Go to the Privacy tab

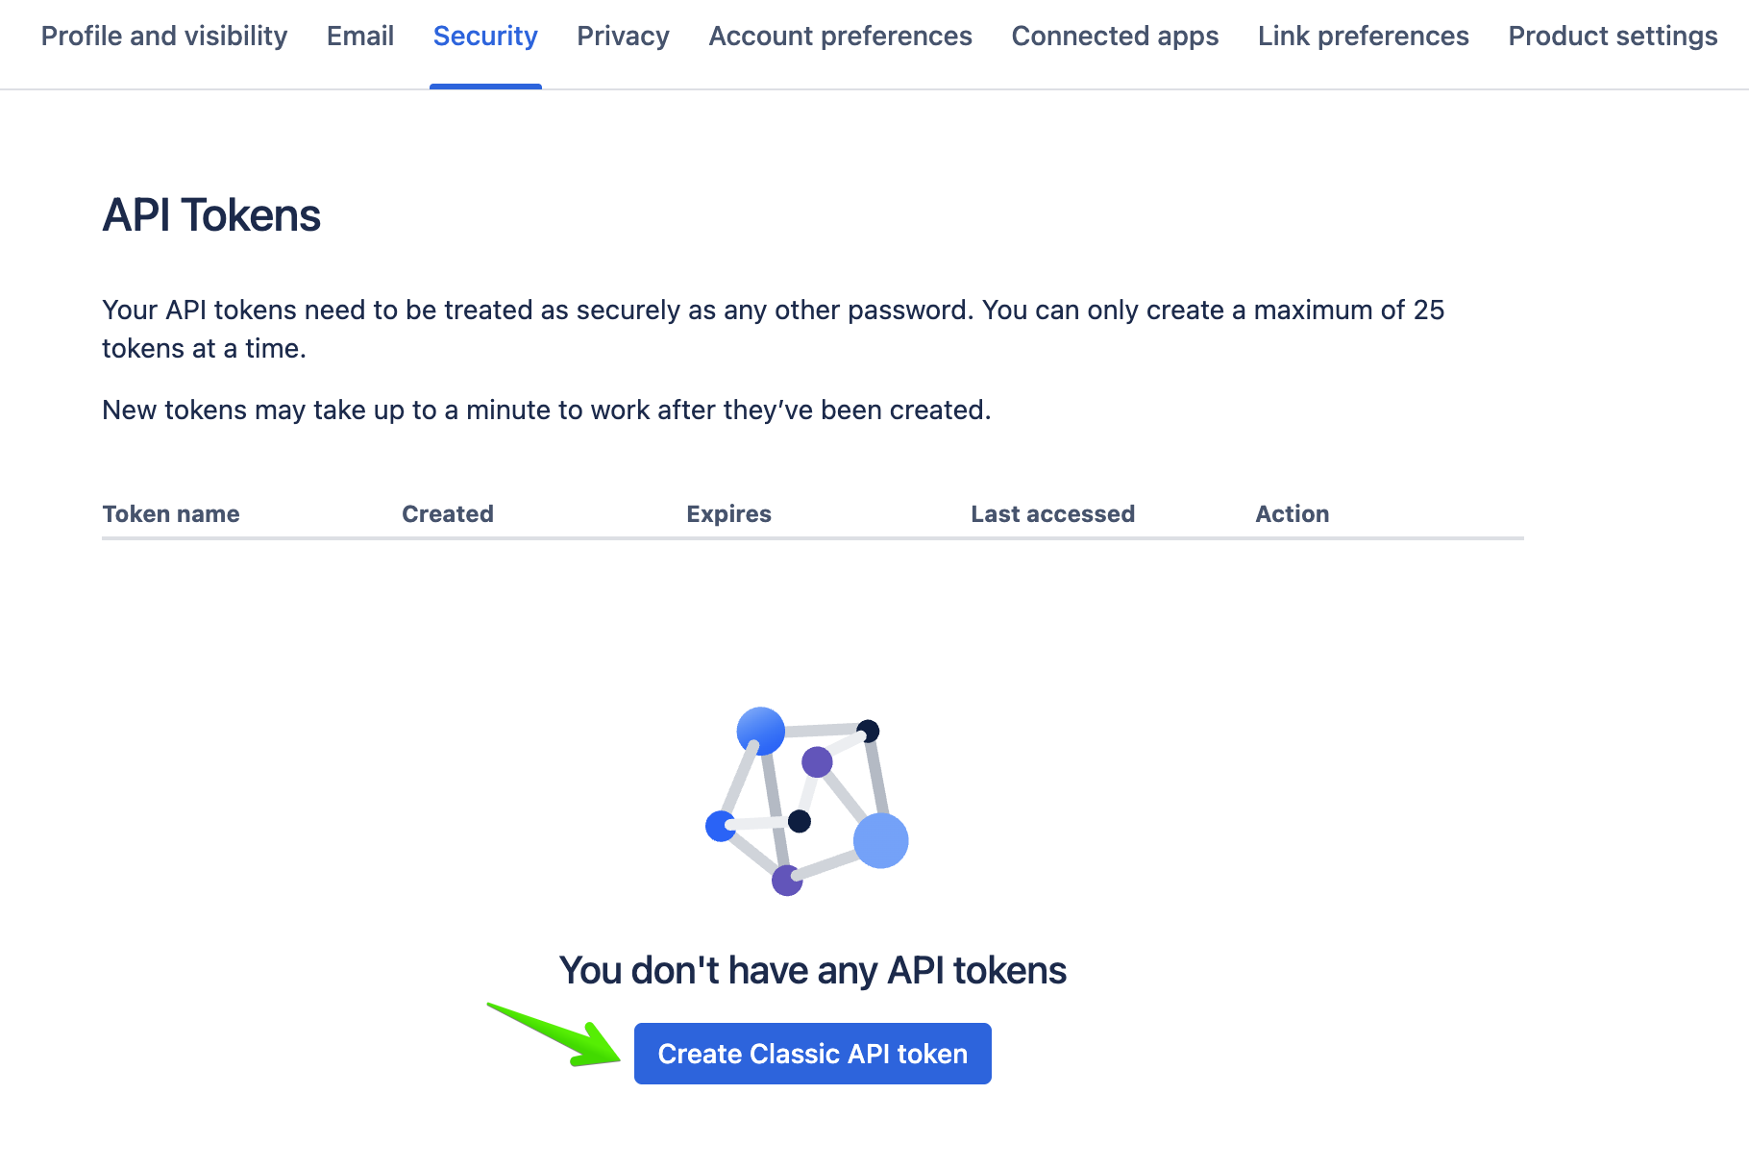(x=623, y=37)
